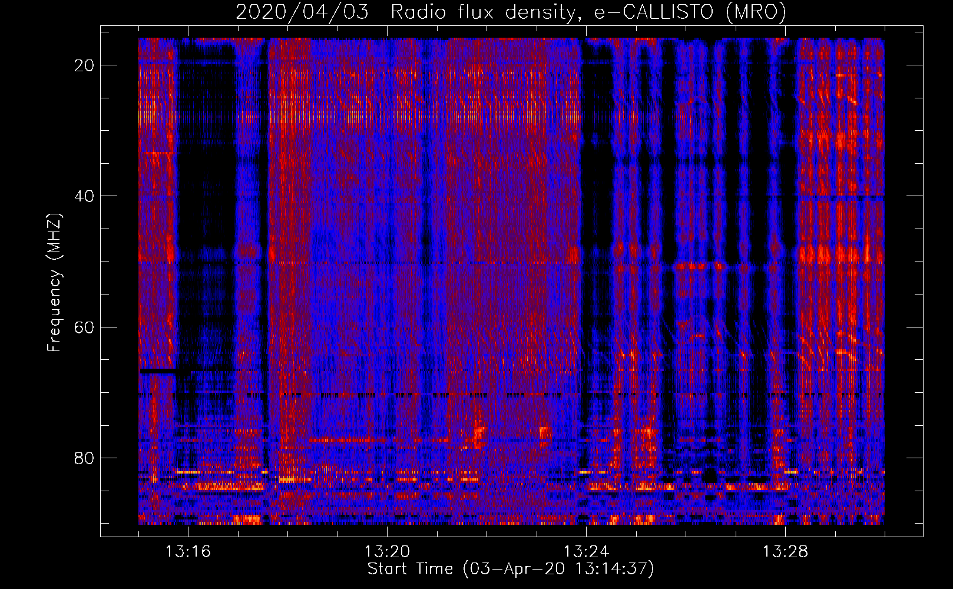Click the 13:28 time tick label
Viewport: 953px width, 589px height.
(785, 552)
